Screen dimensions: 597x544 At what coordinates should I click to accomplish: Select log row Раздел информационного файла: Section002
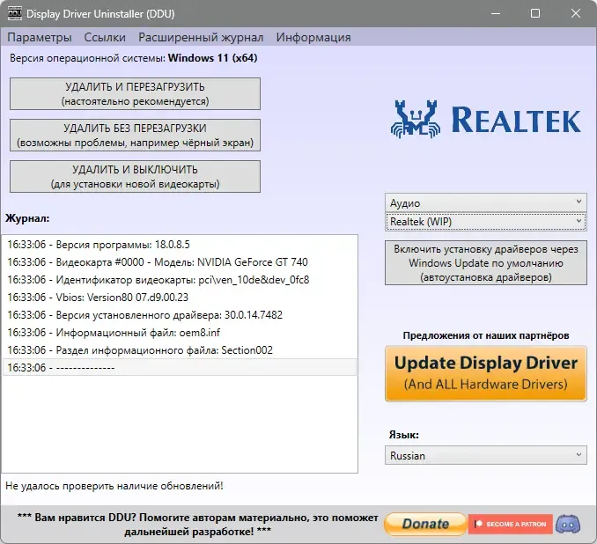click(x=180, y=349)
